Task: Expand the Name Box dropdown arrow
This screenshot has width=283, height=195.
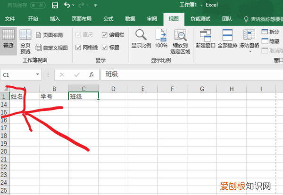Action: [x=38, y=74]
